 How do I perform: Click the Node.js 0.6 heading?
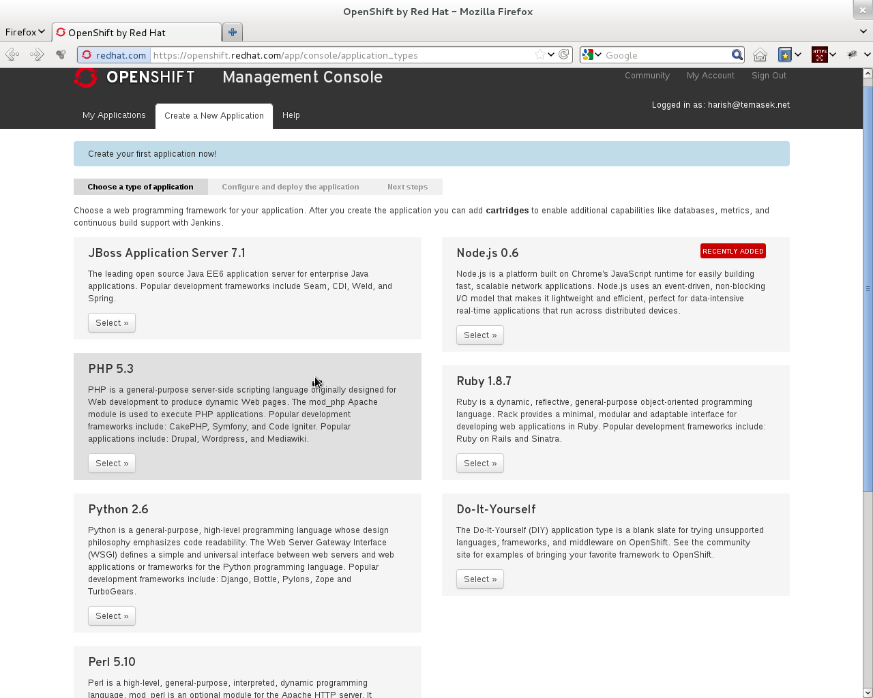pos(488,253)
